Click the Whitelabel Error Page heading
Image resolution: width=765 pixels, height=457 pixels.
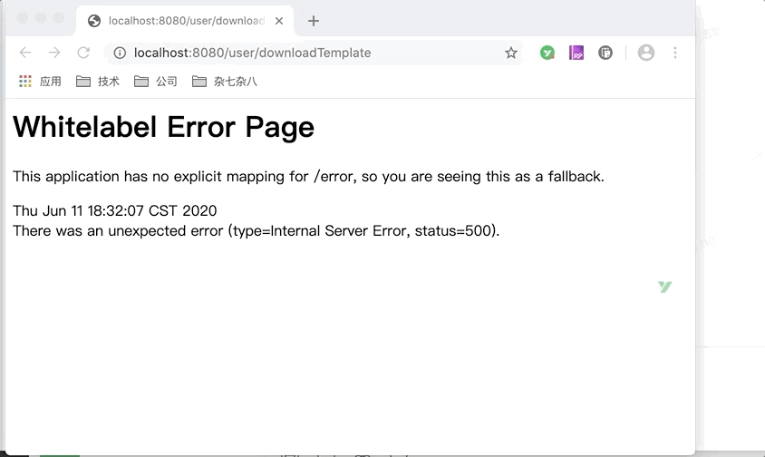(163, 127)
